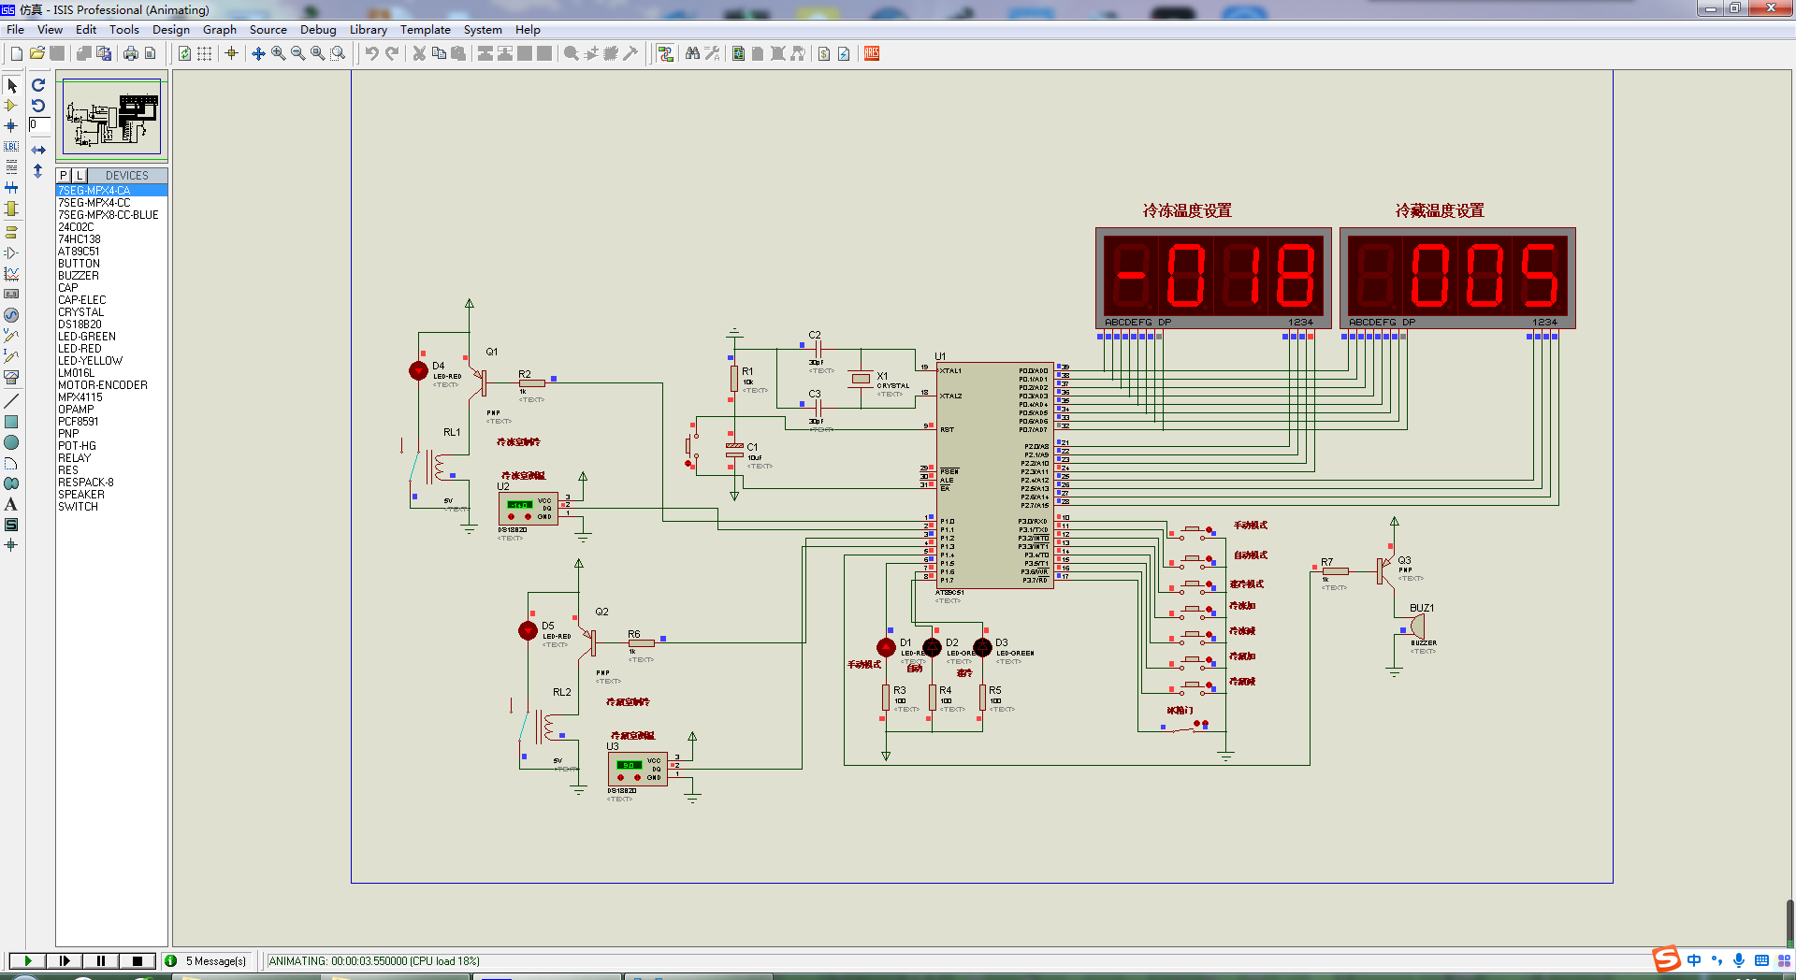The height and width of the screenshot is (980, 1796).
Task: Select the terminals mode tool
Action: tap(11, 232)
